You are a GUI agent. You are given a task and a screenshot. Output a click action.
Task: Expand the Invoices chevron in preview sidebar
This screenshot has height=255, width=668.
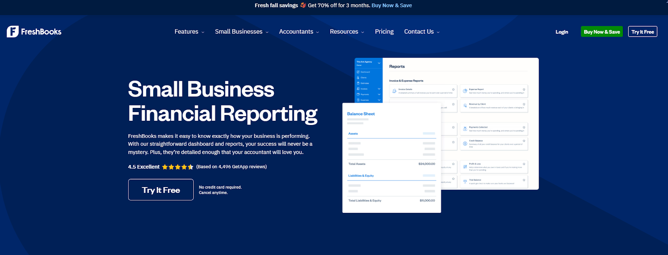(379, 89)
